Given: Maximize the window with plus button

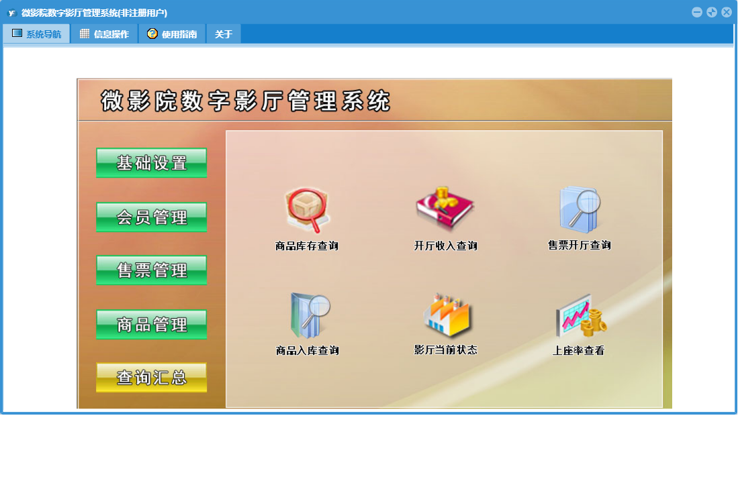Looking at the screenshot, I should point(712,12).
